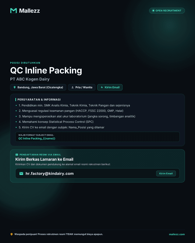
Task: Open the mailezz.com footer link
Action: [177, 234]
